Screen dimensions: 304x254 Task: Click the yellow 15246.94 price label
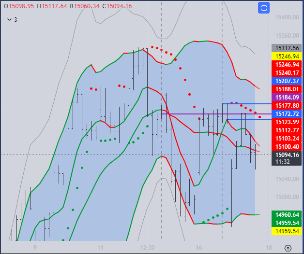tap(287, 56)
